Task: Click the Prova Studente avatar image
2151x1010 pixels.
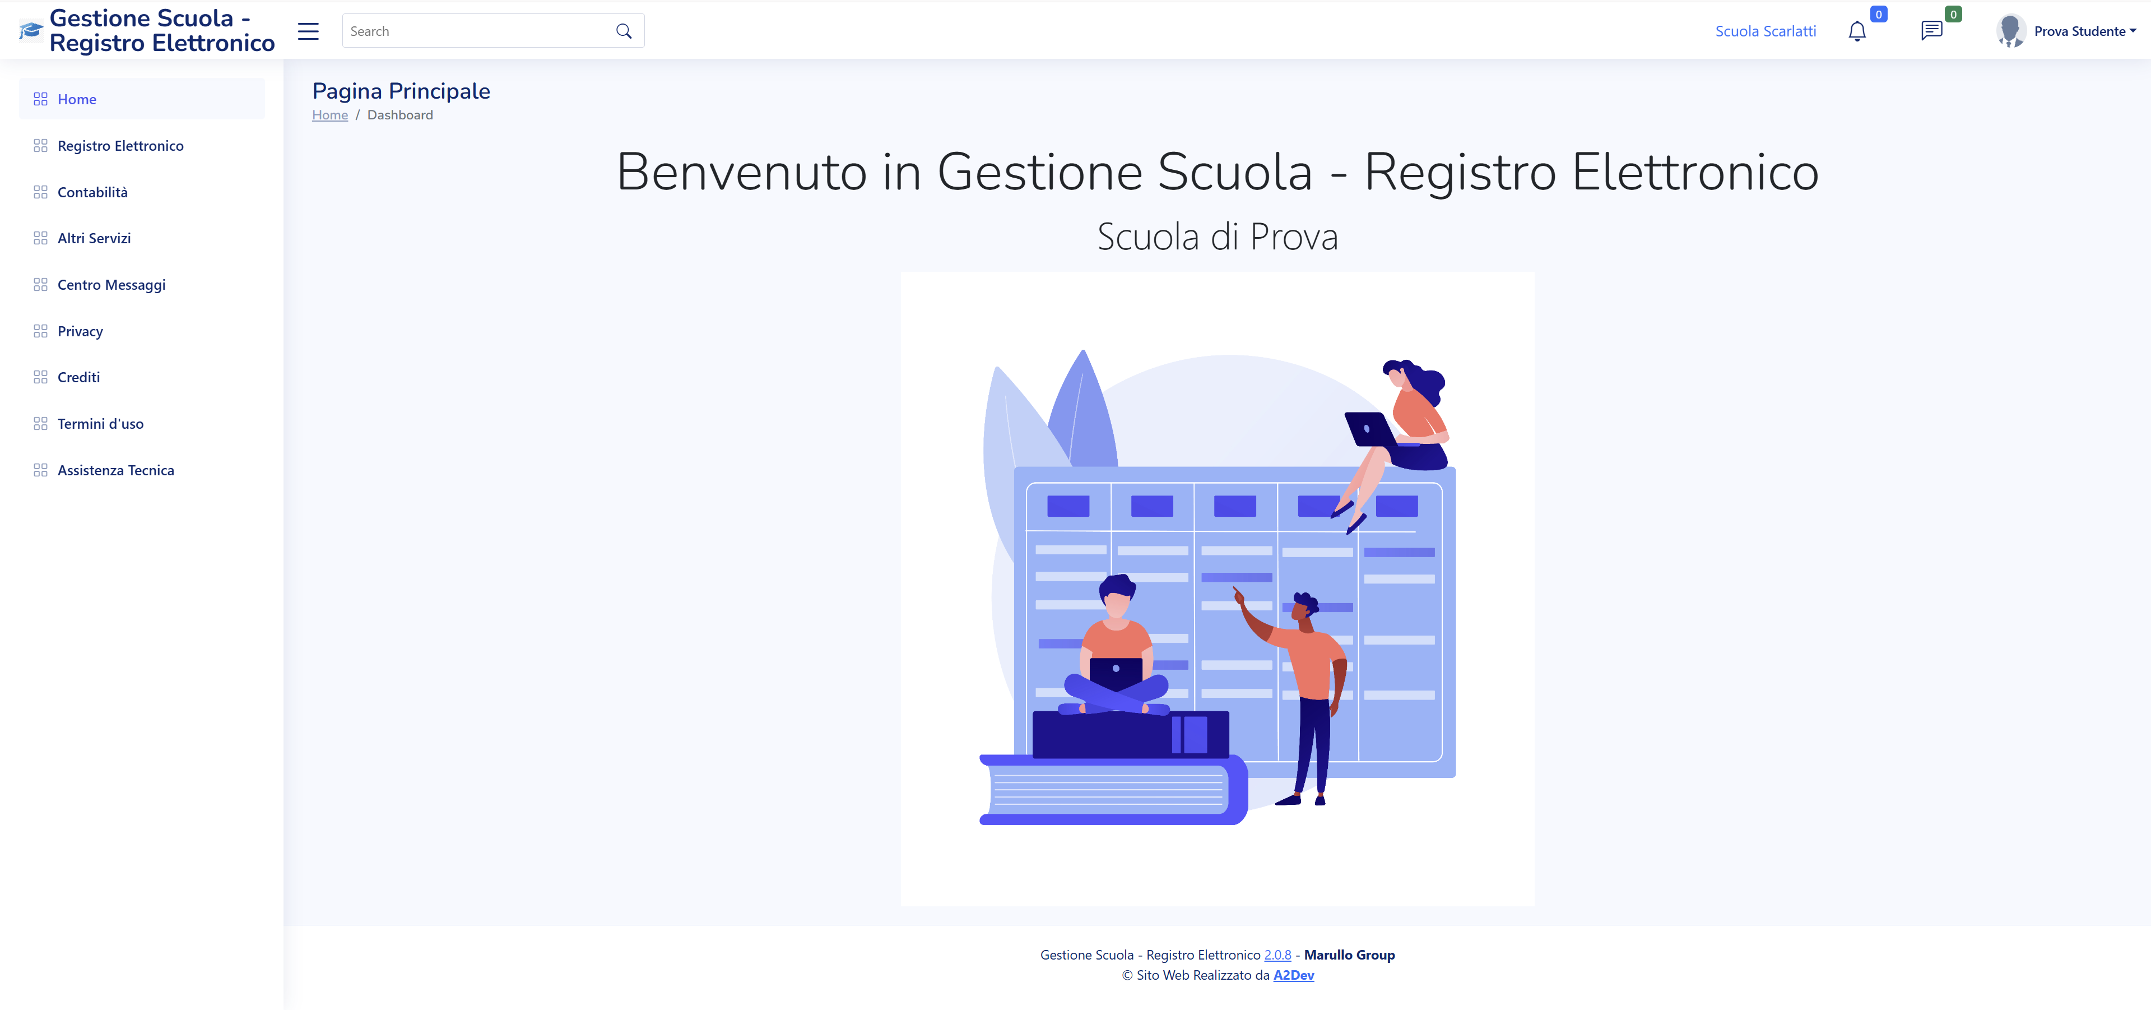Action: (x=2011, y=30)
